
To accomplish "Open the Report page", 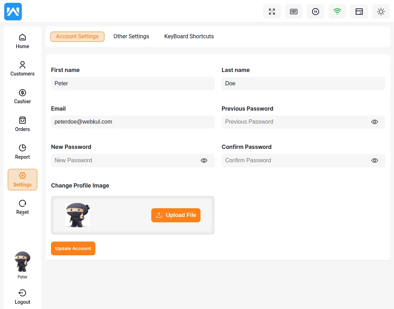I will click(x=23, y=152).
